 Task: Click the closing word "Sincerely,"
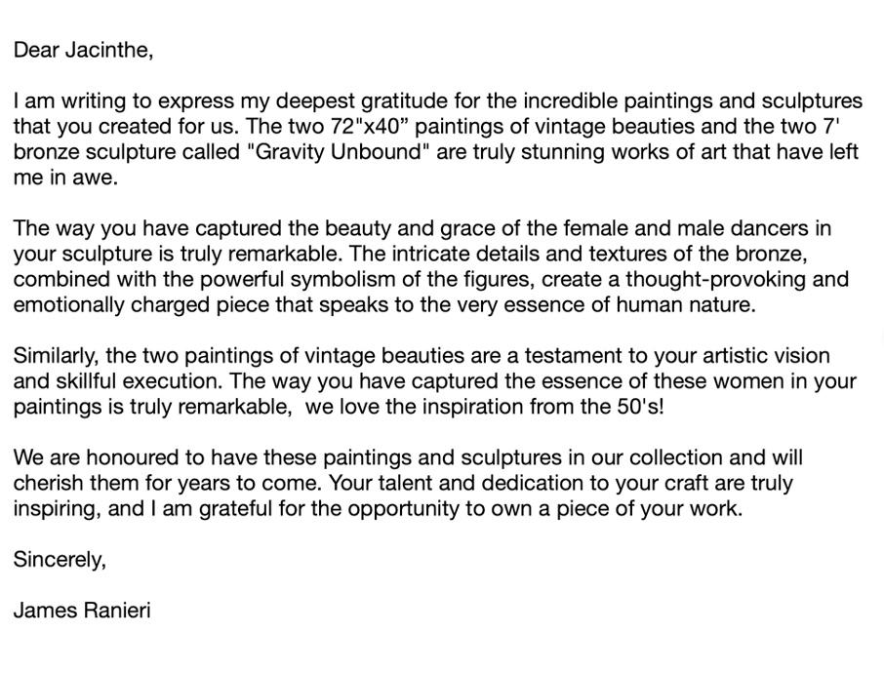pos(60,560)
